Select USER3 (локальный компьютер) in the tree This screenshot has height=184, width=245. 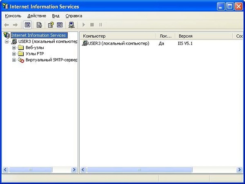click(x=48, y=41)
